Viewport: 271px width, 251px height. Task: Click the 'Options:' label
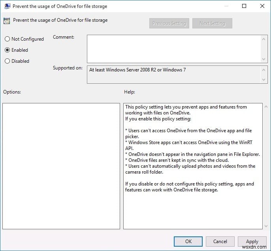coord(12,92)
